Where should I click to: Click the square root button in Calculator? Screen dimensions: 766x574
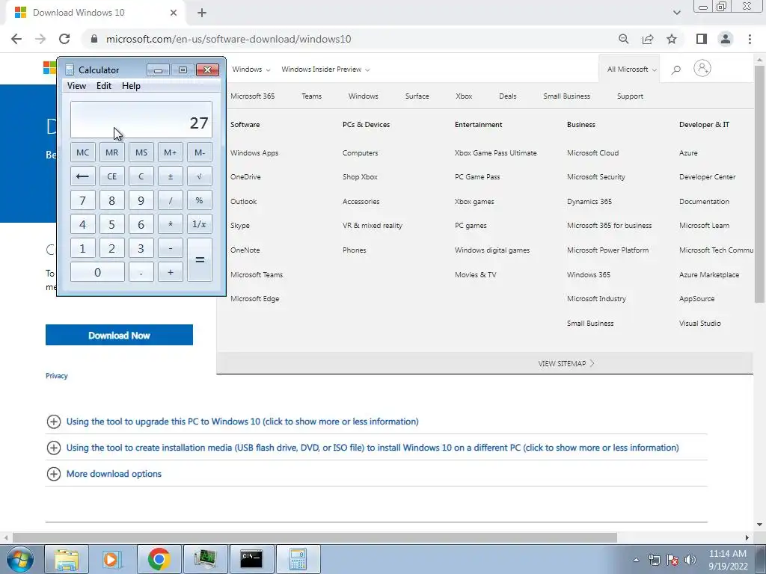tap(199, 176)
